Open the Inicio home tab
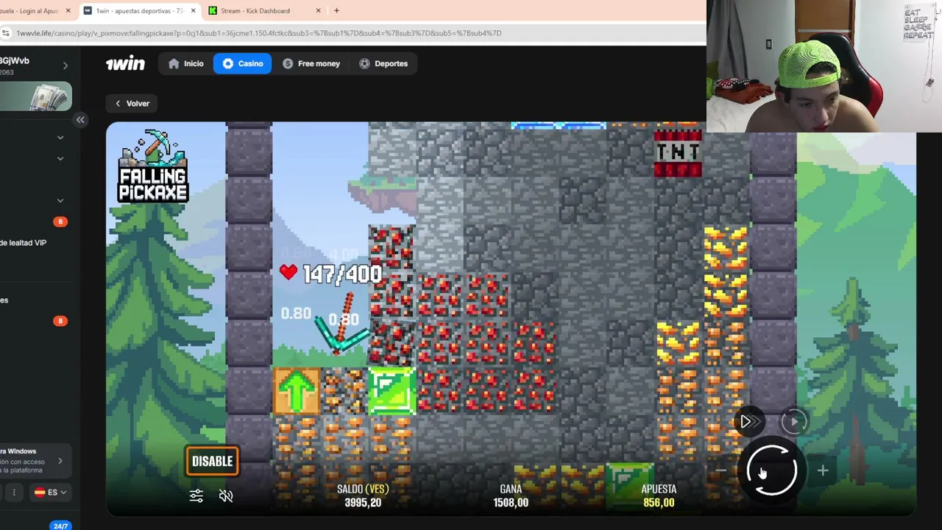The height and width of the screenshot is (530, 942). click(x=185, y=63)
